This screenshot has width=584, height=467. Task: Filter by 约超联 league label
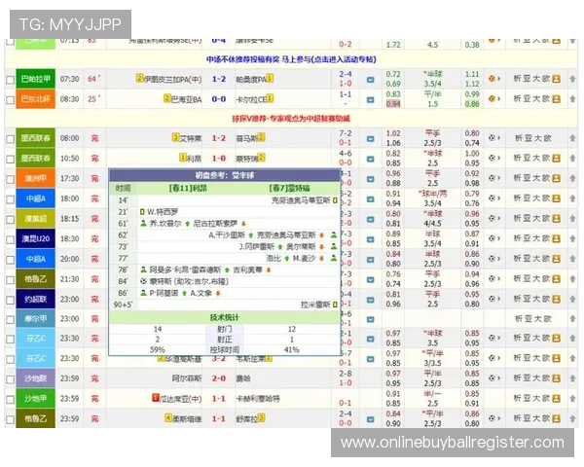36,299
